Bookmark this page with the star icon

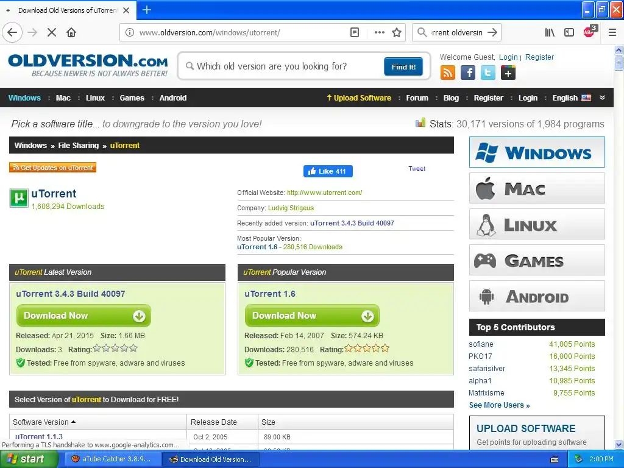click(397, 32)
